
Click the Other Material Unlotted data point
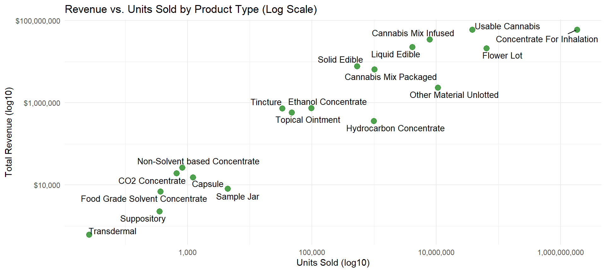click(438, 88)
